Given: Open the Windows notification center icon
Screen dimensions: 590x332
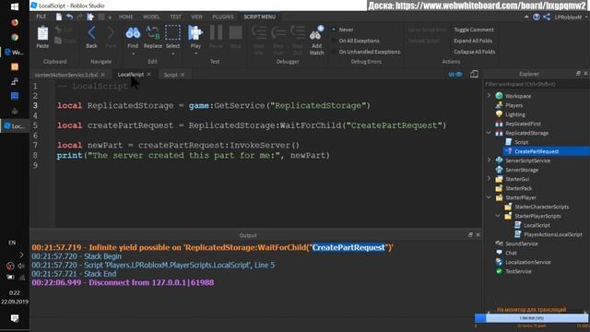Looking at the screenshot, I should 15,318.
